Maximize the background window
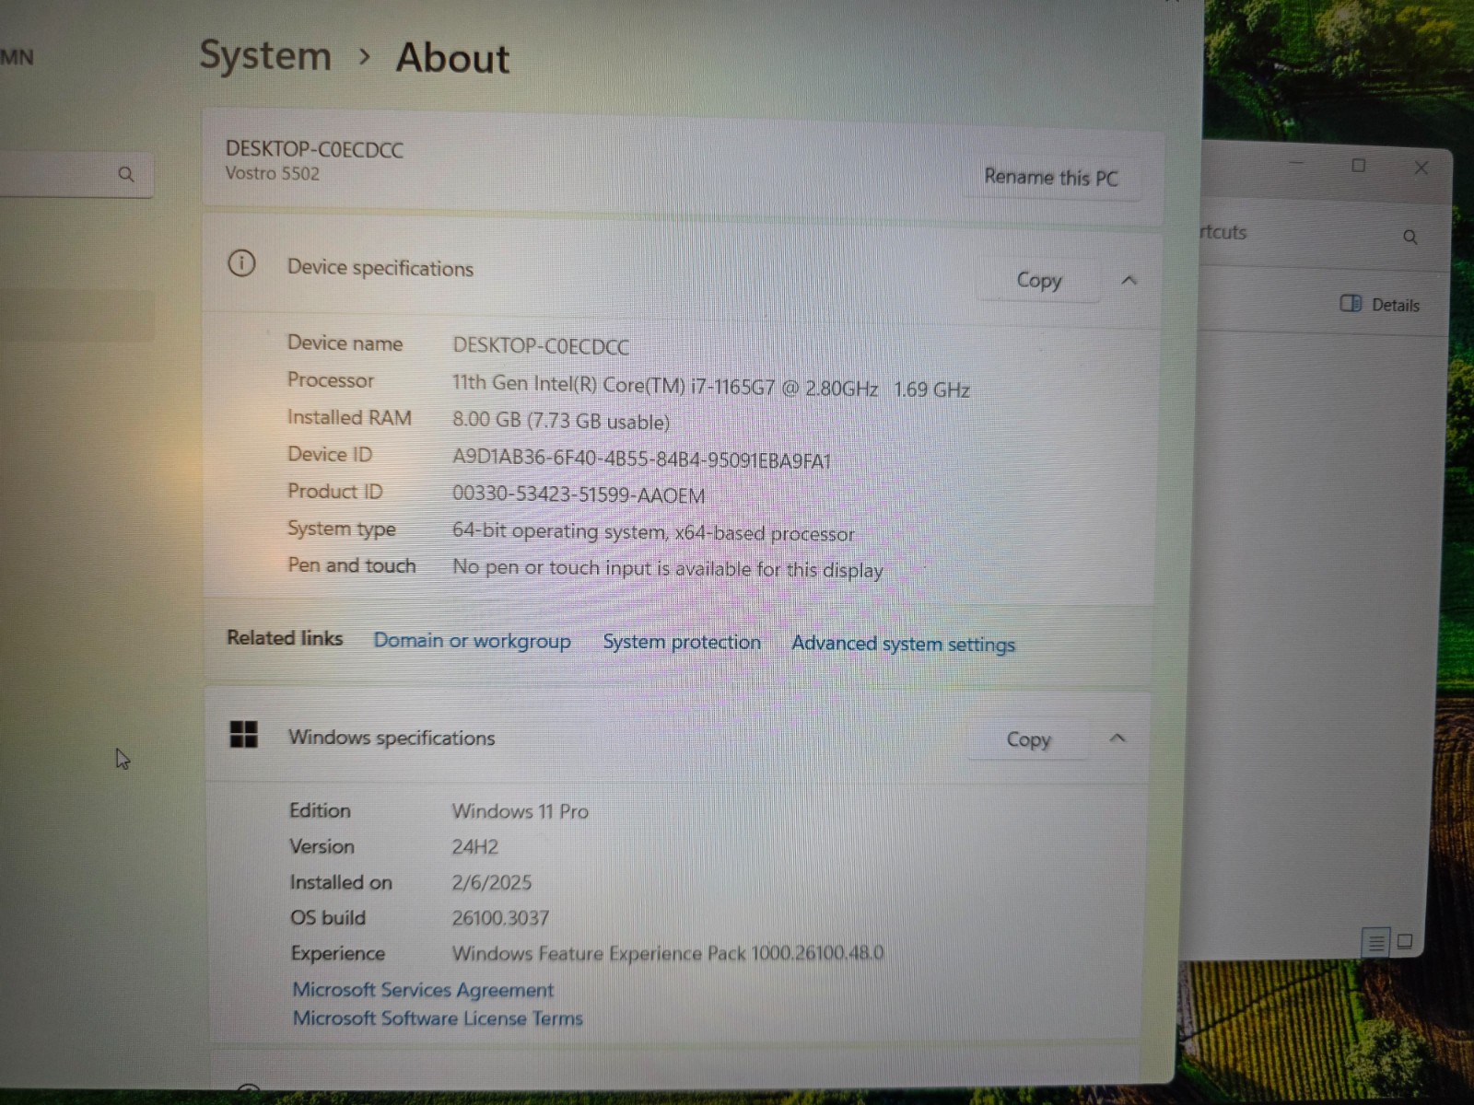The height and width of the screenshot is (1105, 1474). click(x=1358, y=166)
